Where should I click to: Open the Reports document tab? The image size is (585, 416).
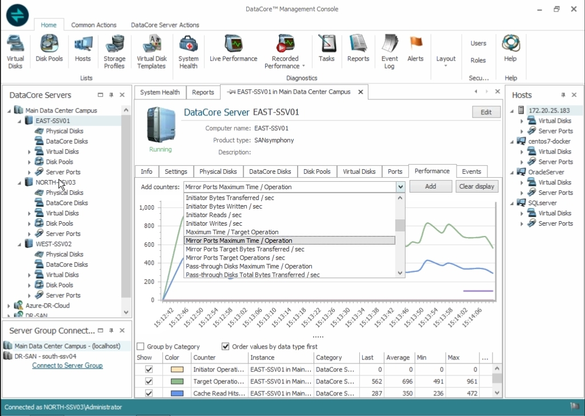[x=203, y=92]
